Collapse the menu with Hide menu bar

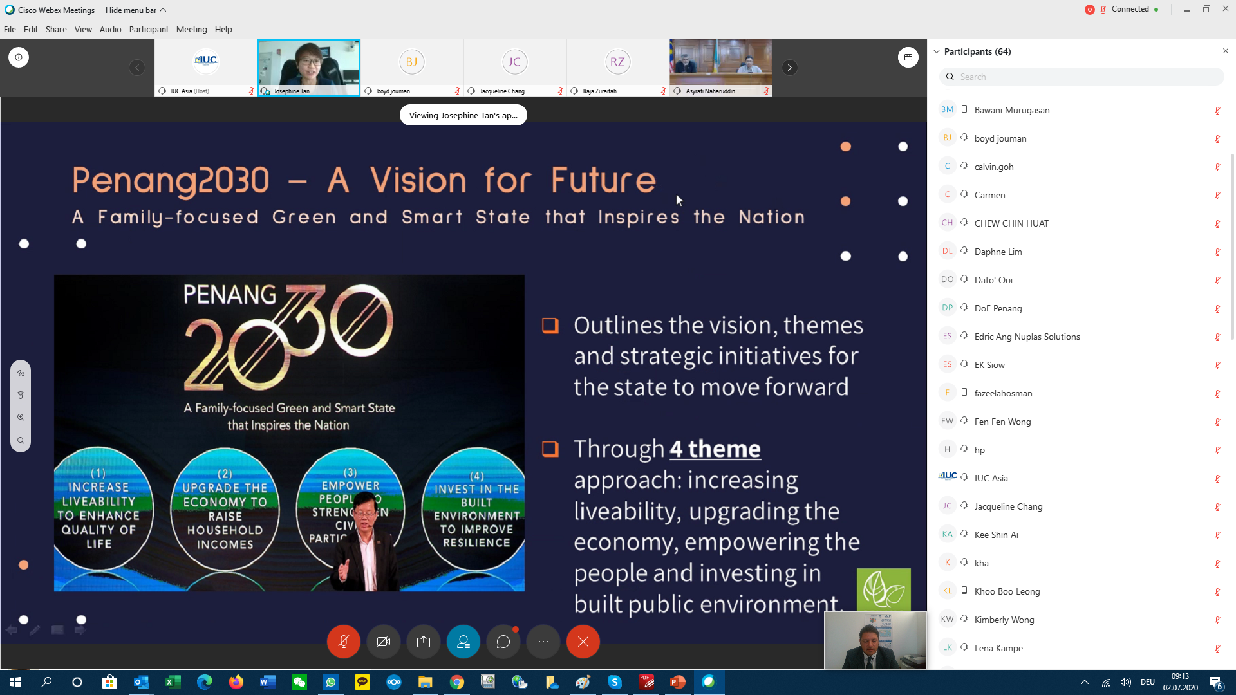coord(135,10)
